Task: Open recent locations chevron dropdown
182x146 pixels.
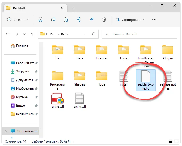Action: click(x=24, y=34)
